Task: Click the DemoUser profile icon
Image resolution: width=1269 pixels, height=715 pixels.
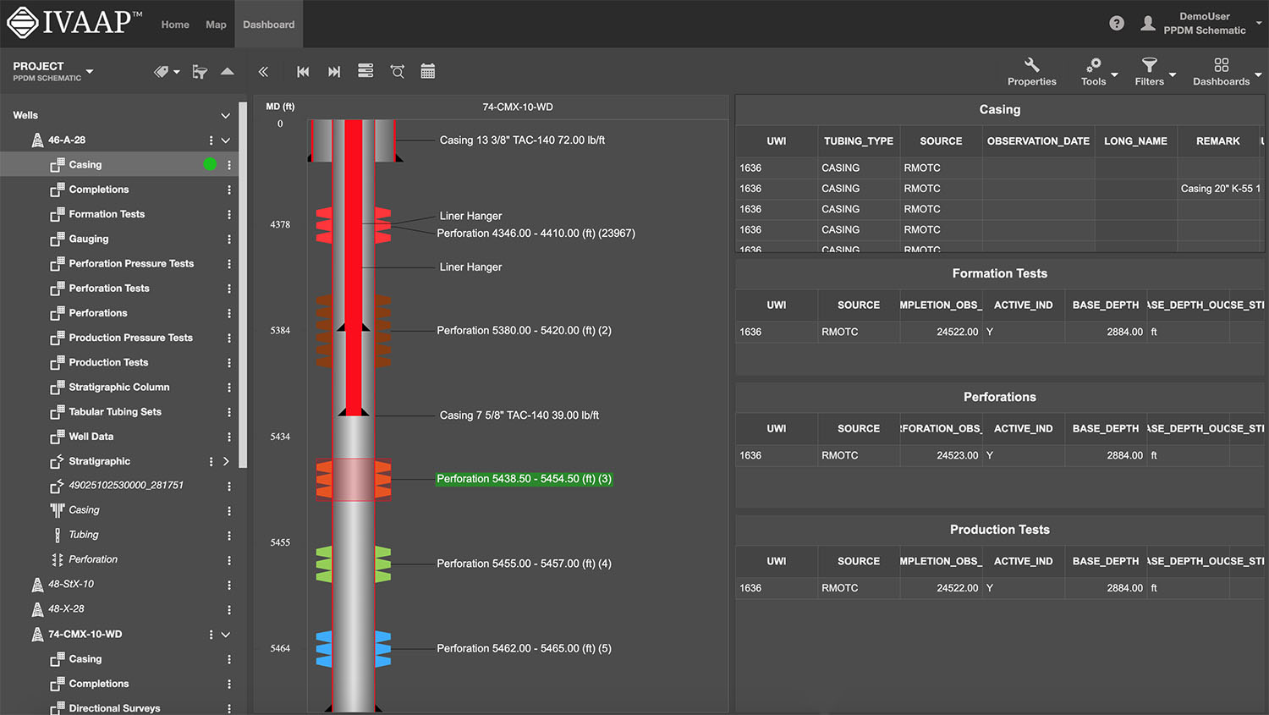Action: coord(1147,24)
